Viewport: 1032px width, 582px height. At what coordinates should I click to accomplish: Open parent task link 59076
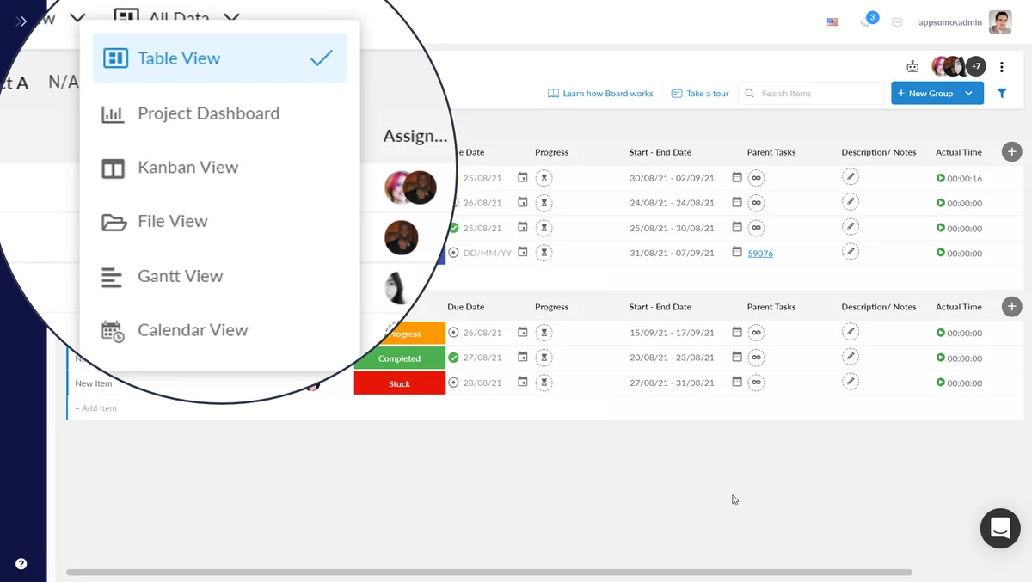click(760, 254)
